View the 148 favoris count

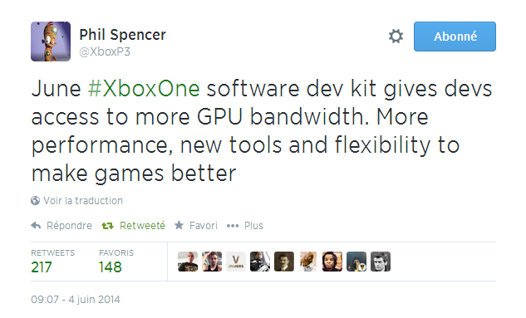[x=110, y=267]
